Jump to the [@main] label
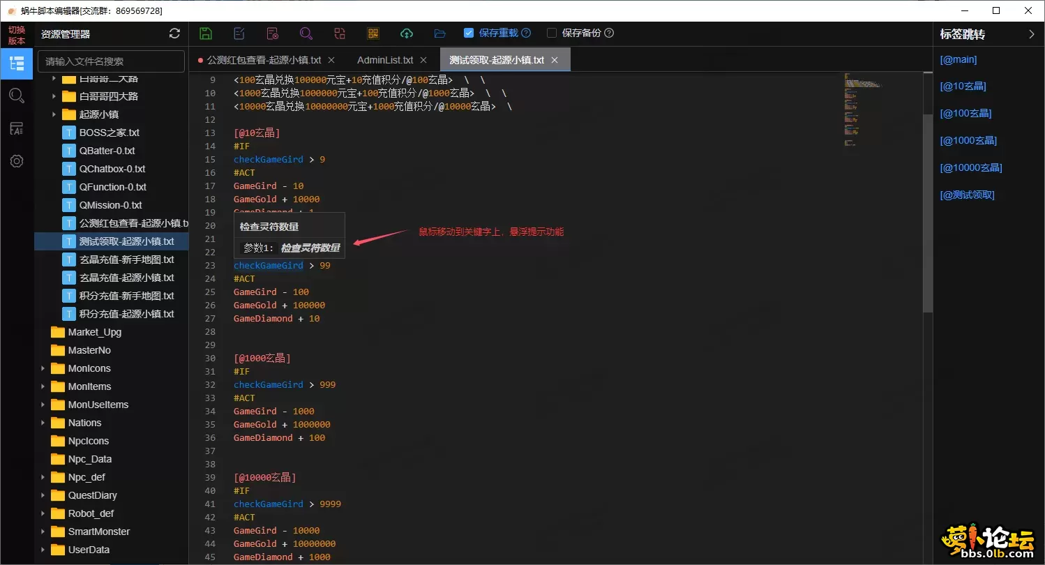The height and width of the screenshot is (565, 1045). coord(958,59)
